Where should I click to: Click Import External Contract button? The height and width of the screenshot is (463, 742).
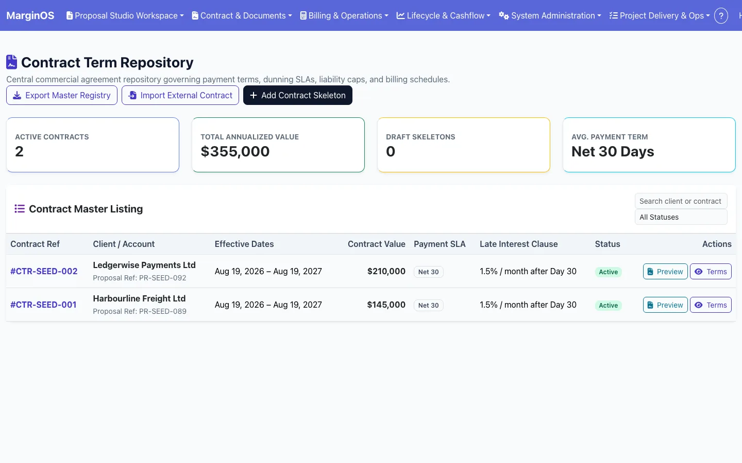click(x=180, y=95)
